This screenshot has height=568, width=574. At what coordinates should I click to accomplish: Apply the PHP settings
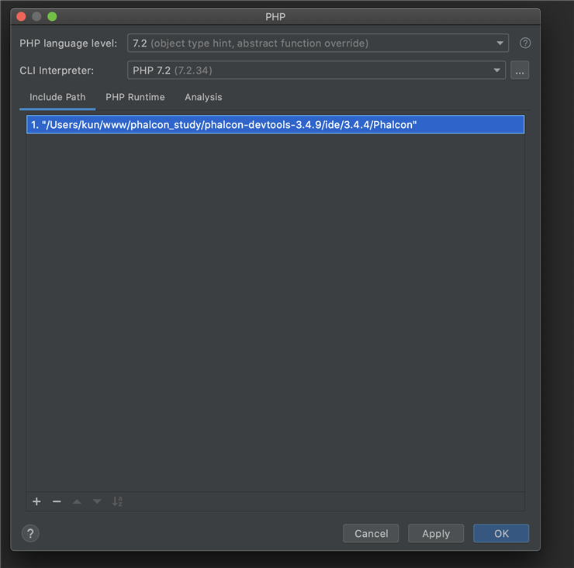click(x=436, y=533)
